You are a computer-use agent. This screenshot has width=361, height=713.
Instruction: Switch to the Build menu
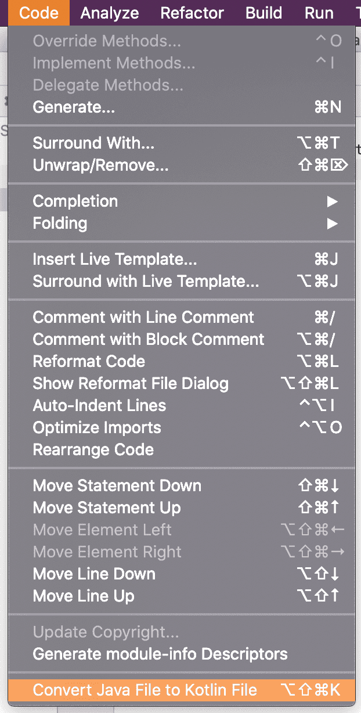click(x=263, y=13)
